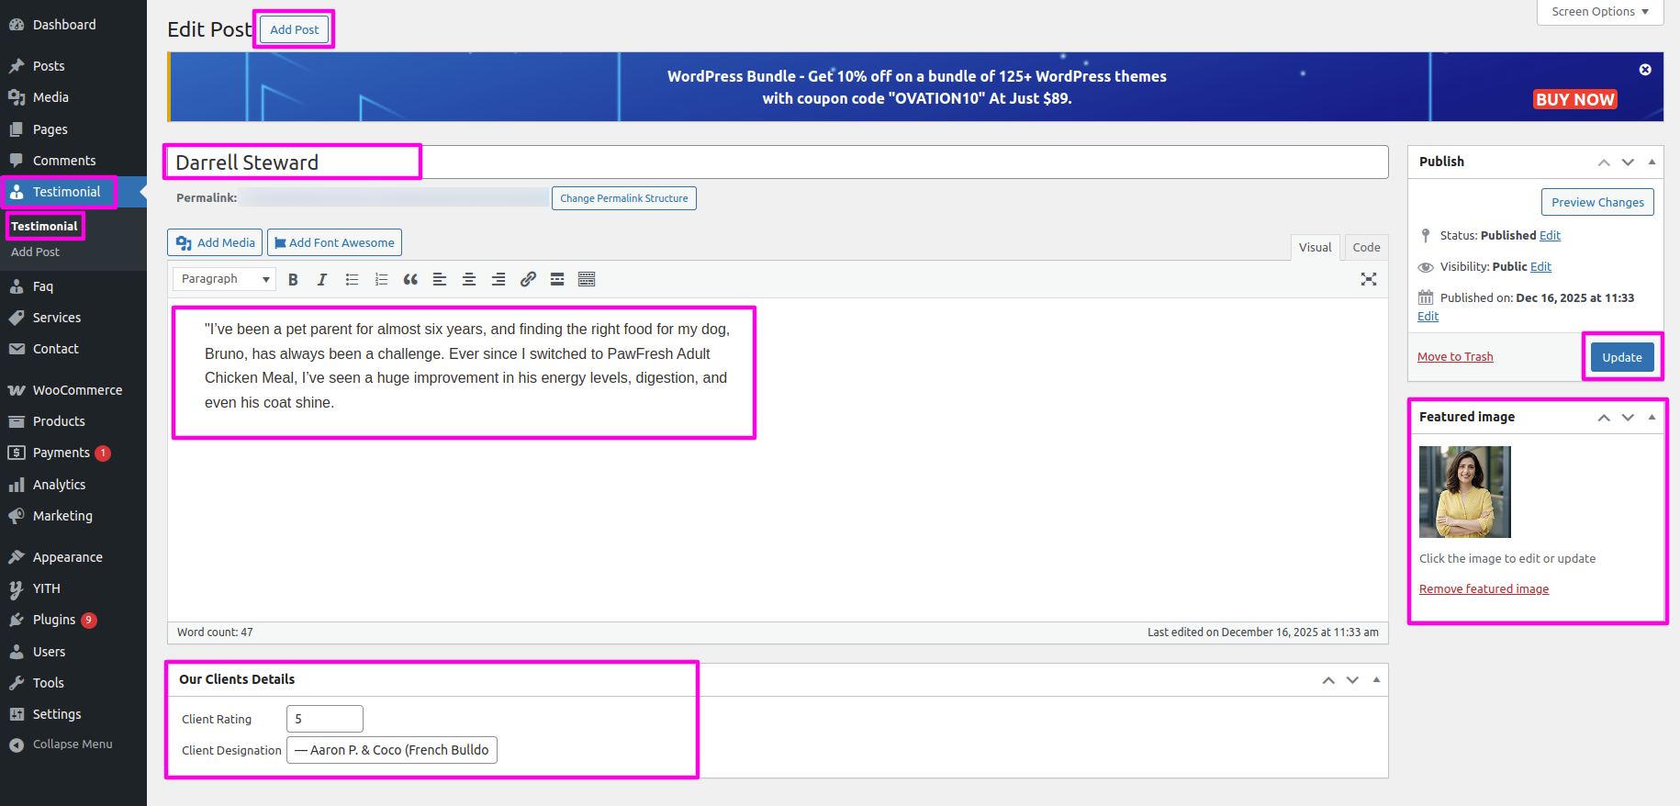The width and height of the screenshot is (1680, 806).
Task: Click the insert/edit link icon
Action: coord(528,280)
